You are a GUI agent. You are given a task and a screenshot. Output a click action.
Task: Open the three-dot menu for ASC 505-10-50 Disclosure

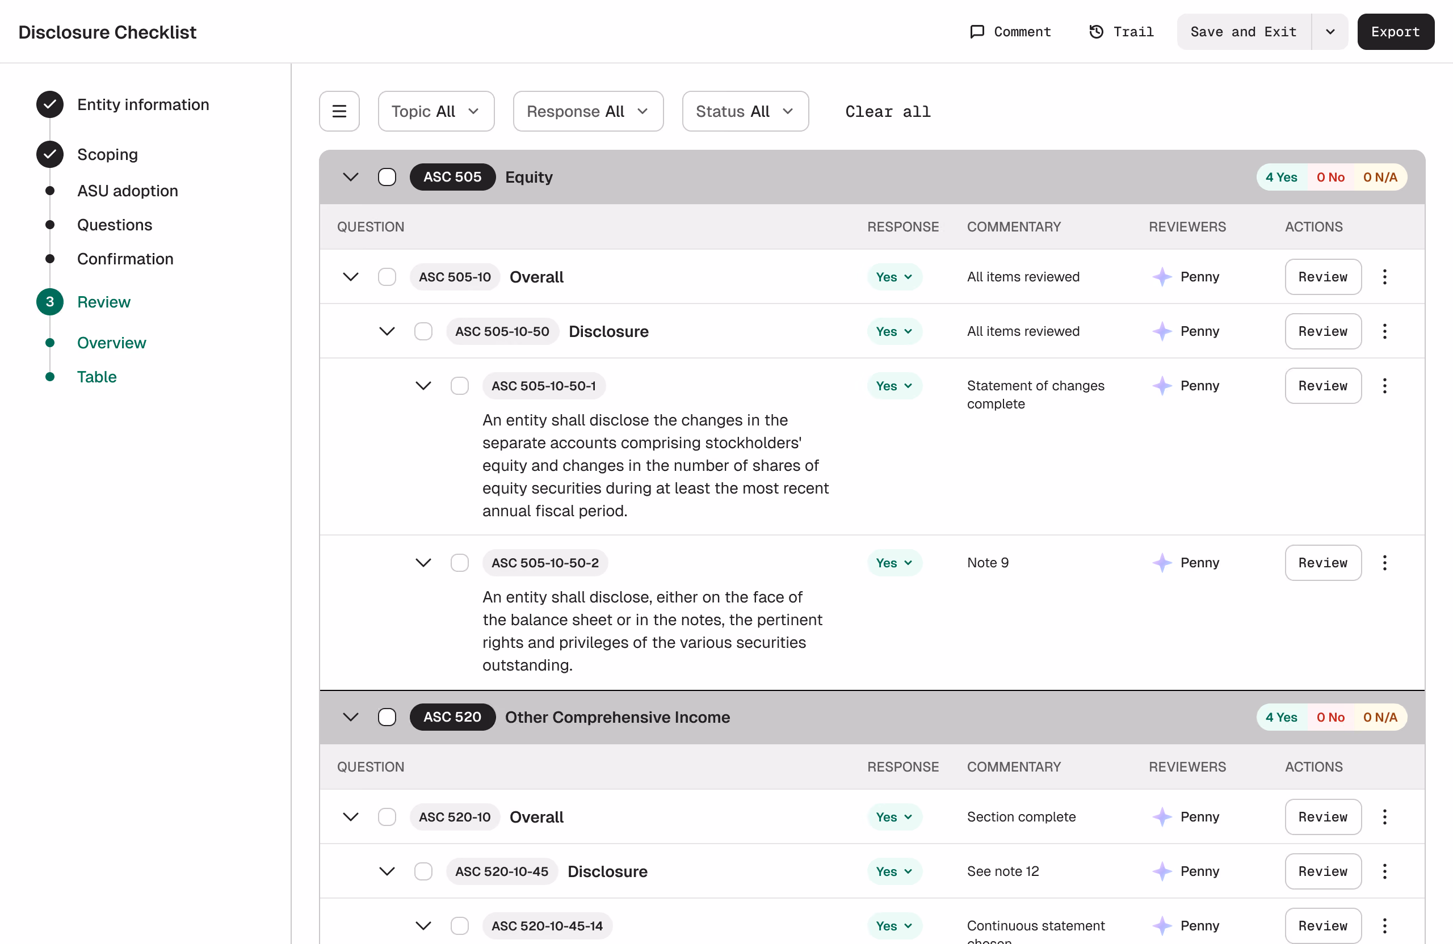click(x=1385, y=331)
